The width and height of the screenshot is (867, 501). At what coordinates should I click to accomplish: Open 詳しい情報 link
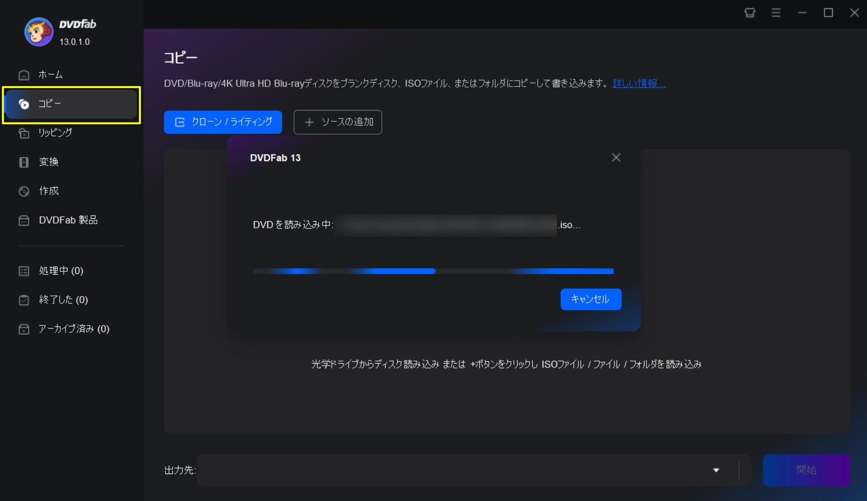point(639,83)
